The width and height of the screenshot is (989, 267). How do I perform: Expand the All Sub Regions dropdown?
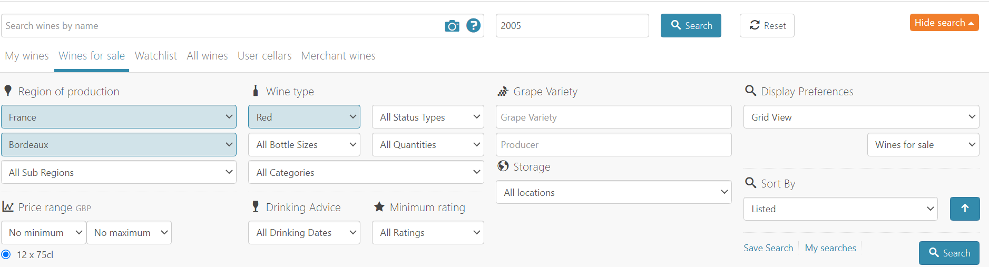click(119, 172)
